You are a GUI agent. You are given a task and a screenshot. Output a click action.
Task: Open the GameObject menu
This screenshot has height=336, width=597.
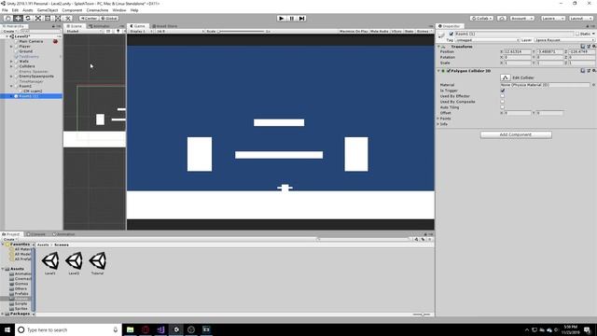pyautogui.click(x=48, y=10)
